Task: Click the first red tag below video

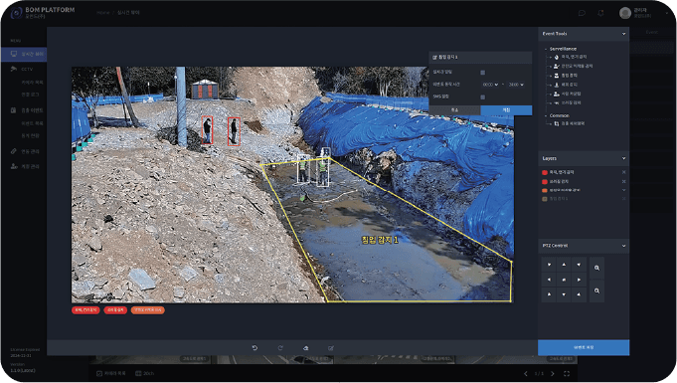Action: tap(85, 310)
